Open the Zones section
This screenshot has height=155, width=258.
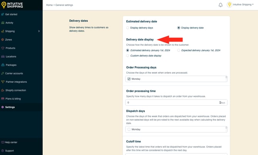[8, 40]
